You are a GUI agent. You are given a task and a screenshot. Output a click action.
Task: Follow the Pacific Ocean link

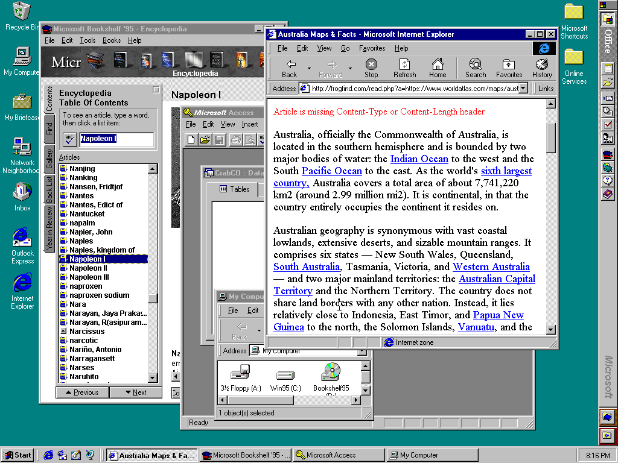[x=331, y=171]
